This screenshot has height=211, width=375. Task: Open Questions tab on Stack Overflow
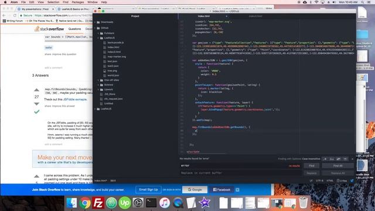[x=74, y=29]
